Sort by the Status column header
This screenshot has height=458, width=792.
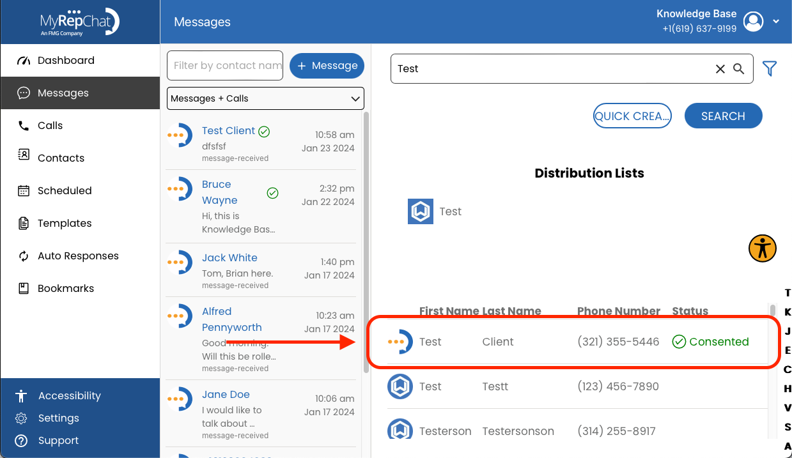690,312
